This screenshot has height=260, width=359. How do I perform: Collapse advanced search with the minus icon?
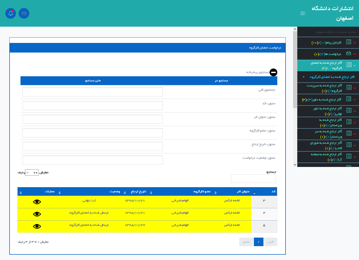click(273, 72)
